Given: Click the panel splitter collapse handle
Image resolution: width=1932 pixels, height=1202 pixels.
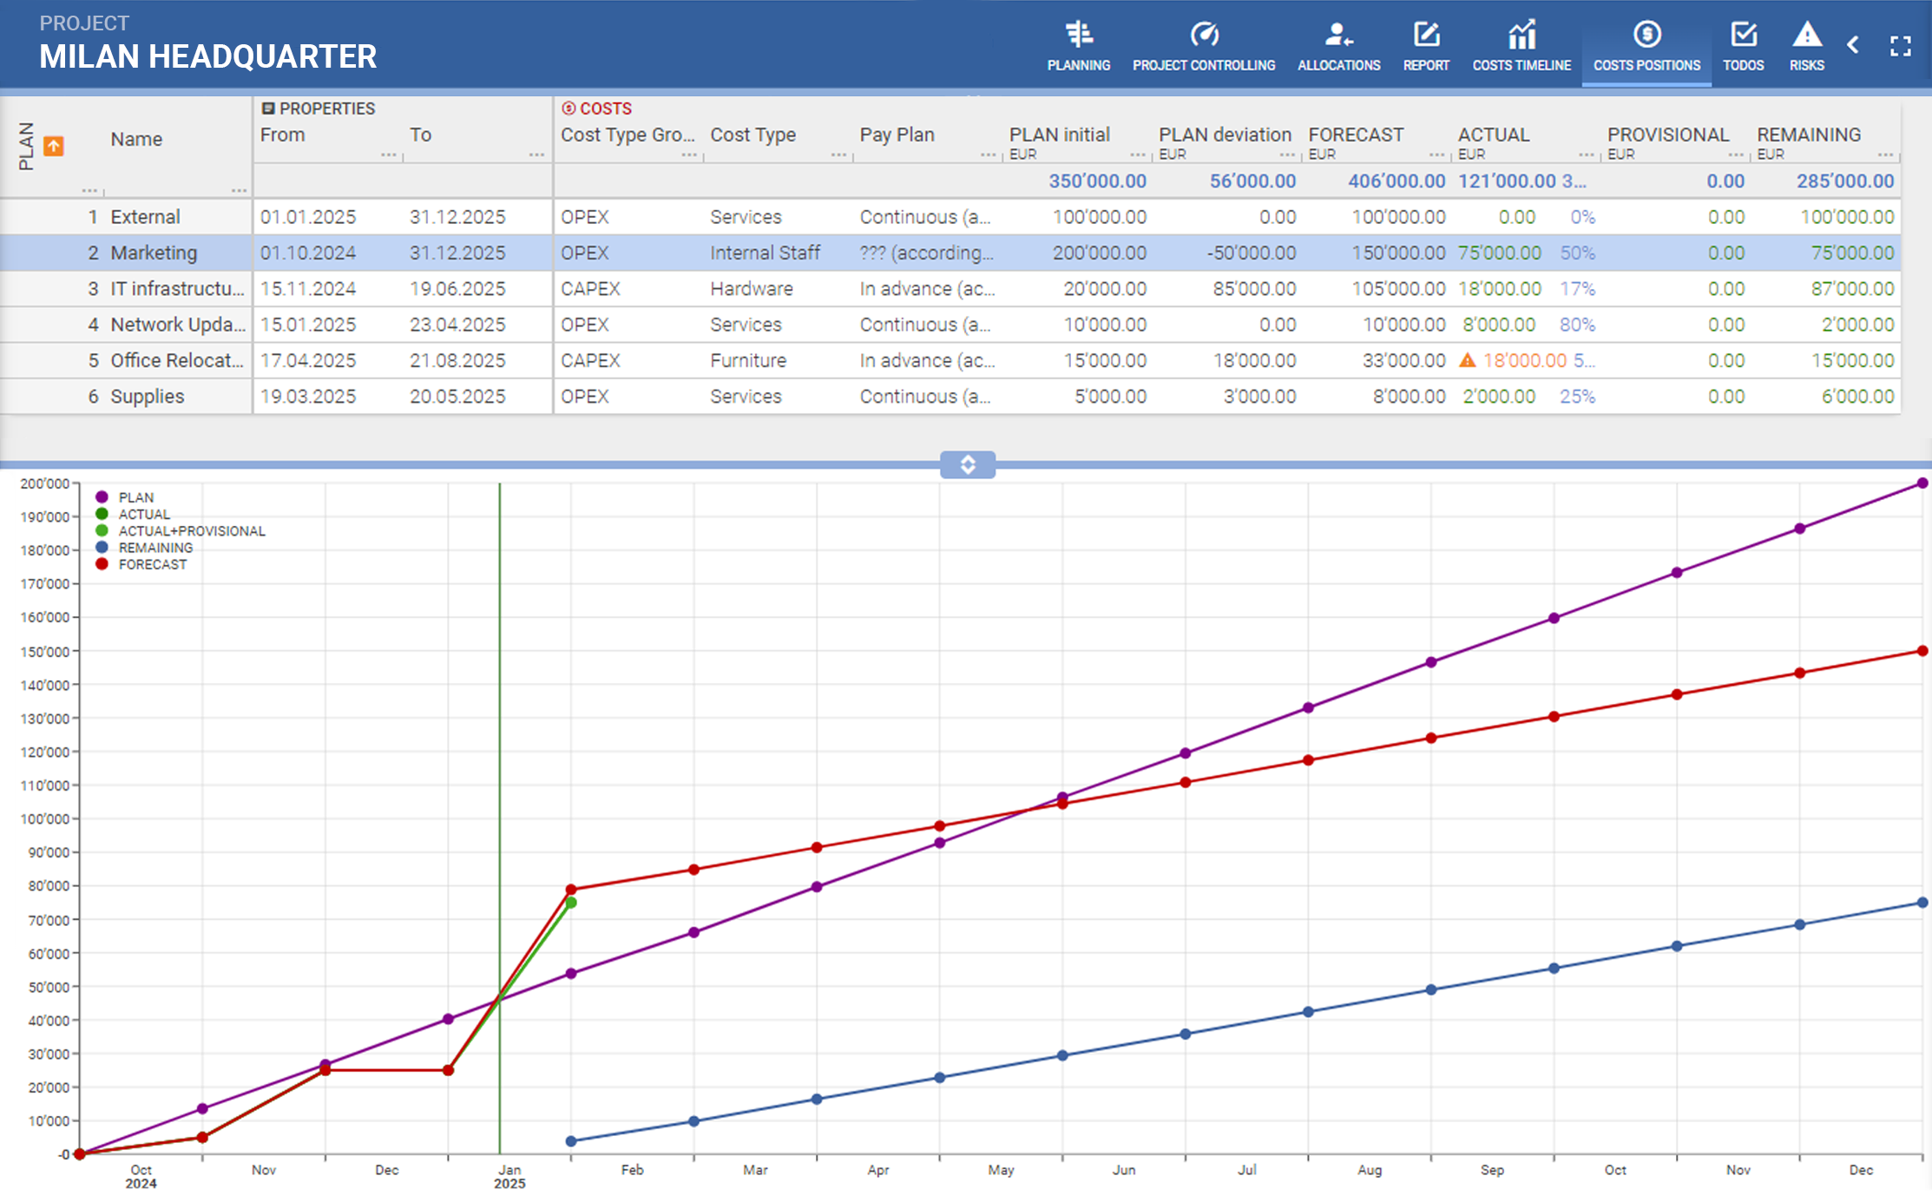Looking at the screenshot, I should 968,464.
